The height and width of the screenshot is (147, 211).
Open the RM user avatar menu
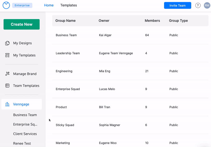coord(207,6)
